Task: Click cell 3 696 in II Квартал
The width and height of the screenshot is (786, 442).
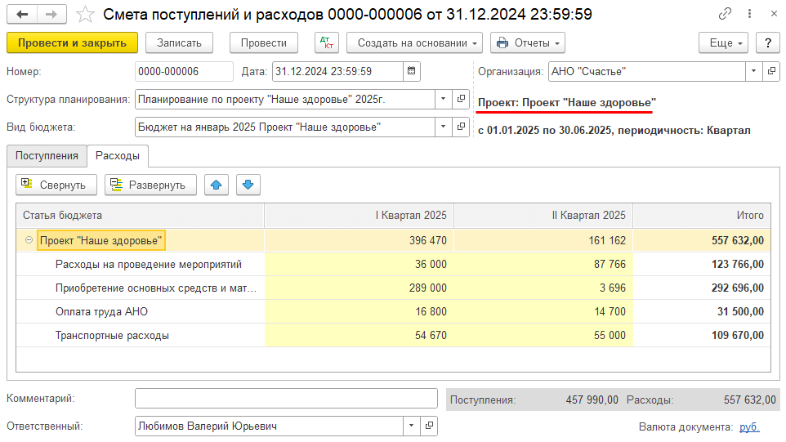Action: [543, 288]
